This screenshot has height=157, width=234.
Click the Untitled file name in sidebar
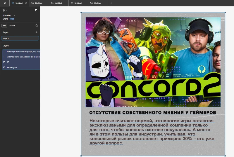[x=7, y=15]
